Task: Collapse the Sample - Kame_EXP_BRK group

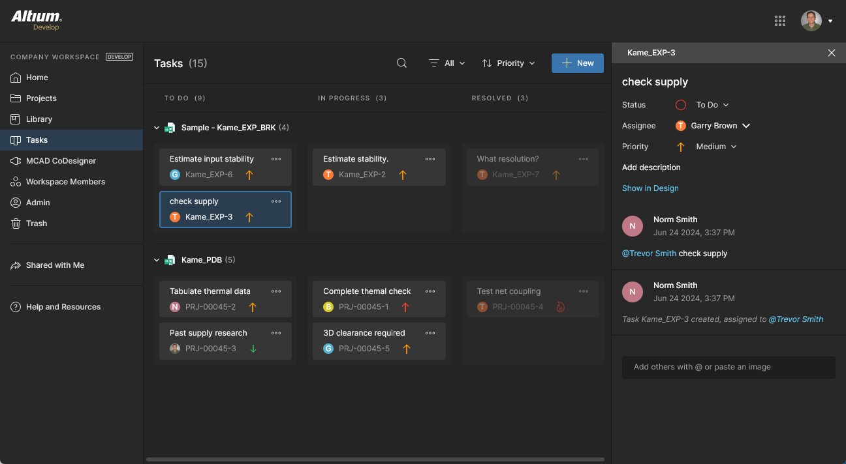Action: [x=157, y=128]
